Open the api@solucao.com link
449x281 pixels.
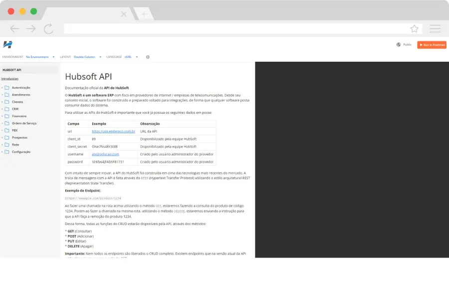point(105,154)
